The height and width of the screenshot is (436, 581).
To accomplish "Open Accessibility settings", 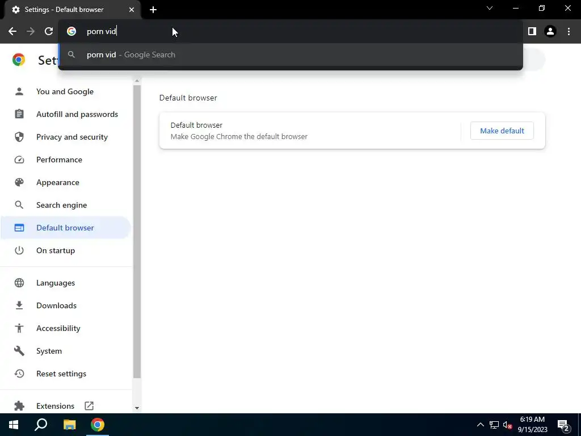I will 58,328.
